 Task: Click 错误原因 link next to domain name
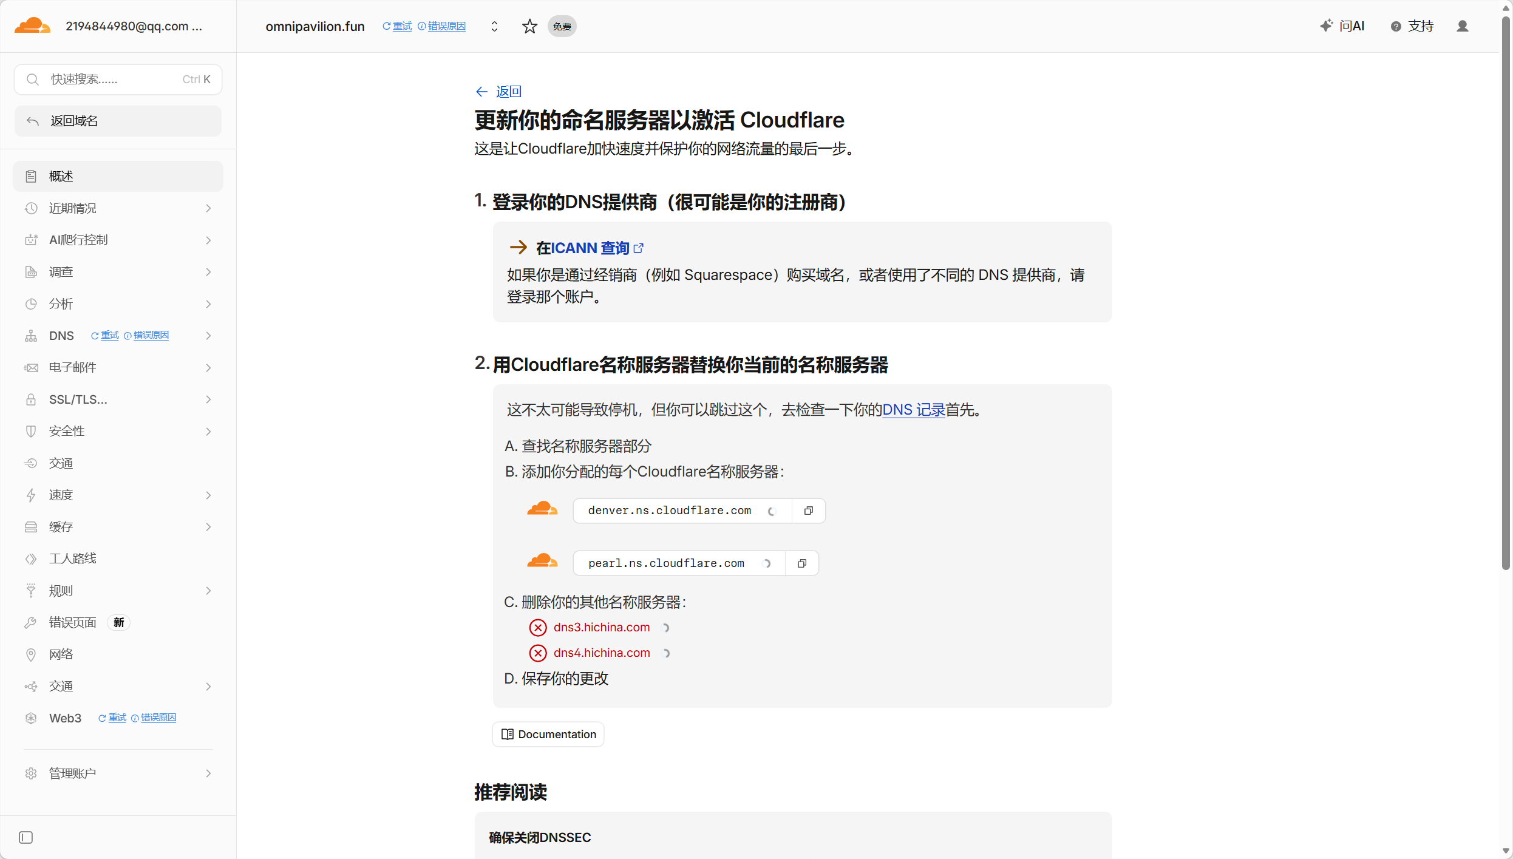pos(442,26)
